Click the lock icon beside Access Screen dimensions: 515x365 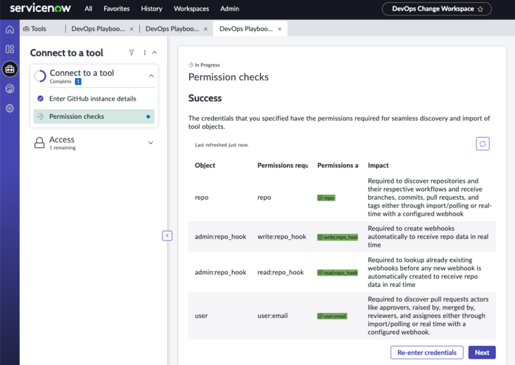click(x=39, y=143)
